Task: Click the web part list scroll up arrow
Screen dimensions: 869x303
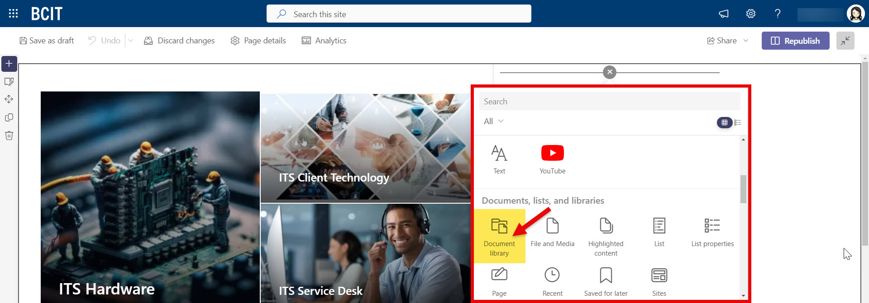Action: pos(743,140)
